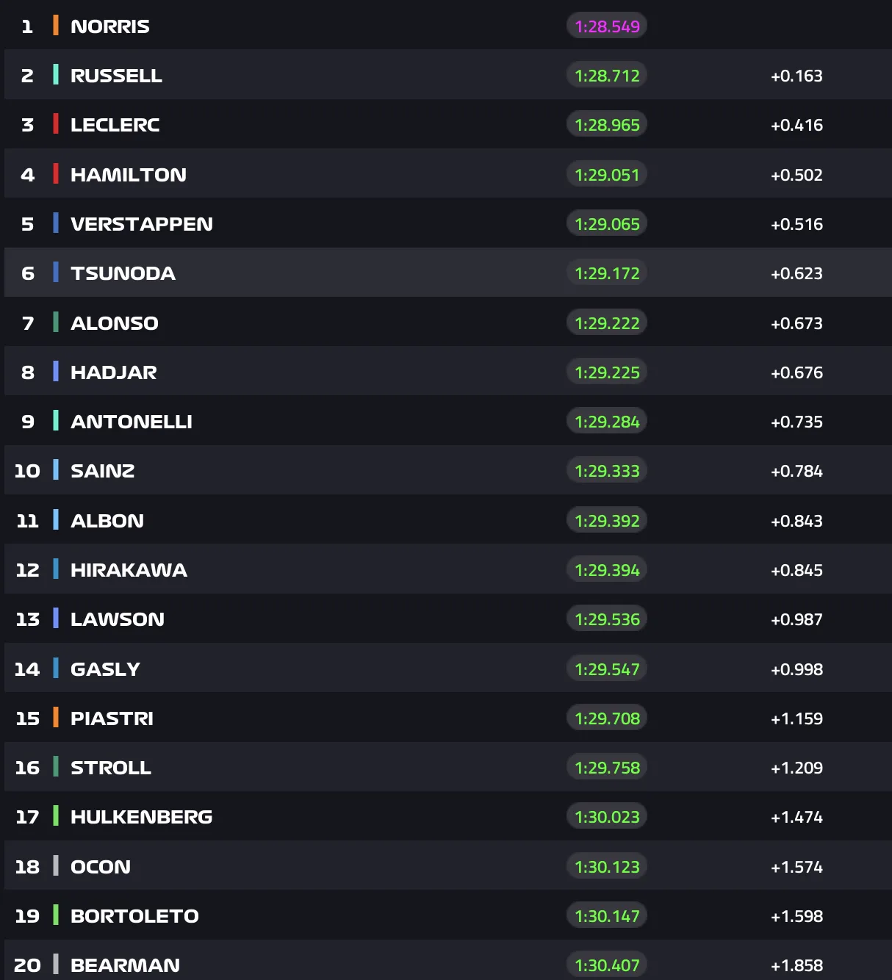Select driver name STROLL
This screenshot has height=980, width=892.
[x=111, y=768]
